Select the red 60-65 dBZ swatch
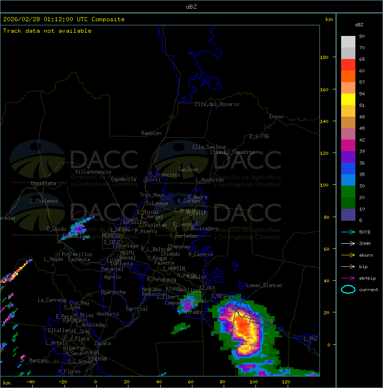The height and width of the screenshot is (388, 383). click(x=348, y=65)
